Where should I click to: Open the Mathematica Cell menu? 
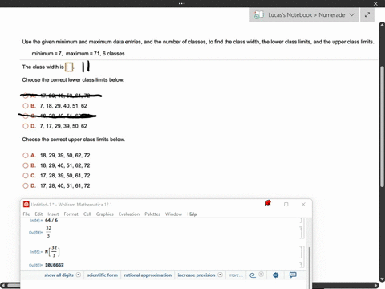(x=87, y=214)
